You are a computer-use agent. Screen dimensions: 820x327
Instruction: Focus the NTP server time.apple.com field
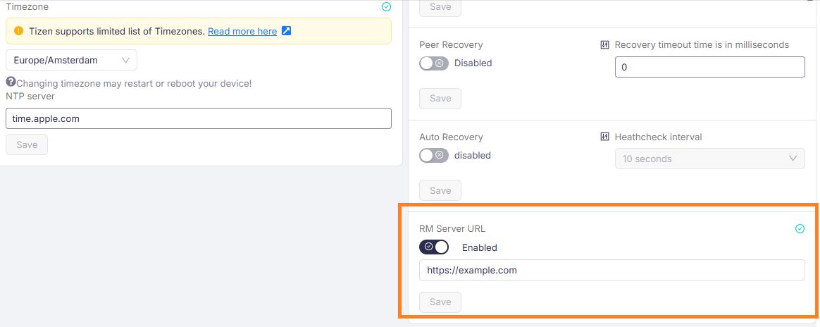198,118
